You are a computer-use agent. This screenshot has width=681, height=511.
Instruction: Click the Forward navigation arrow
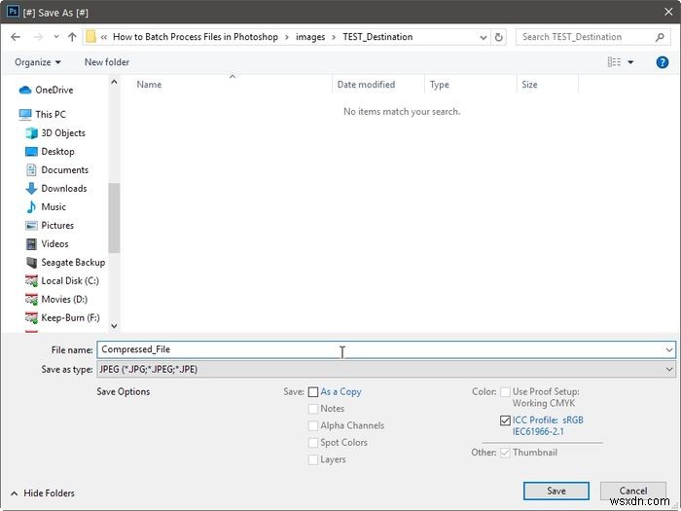(38, 37)
